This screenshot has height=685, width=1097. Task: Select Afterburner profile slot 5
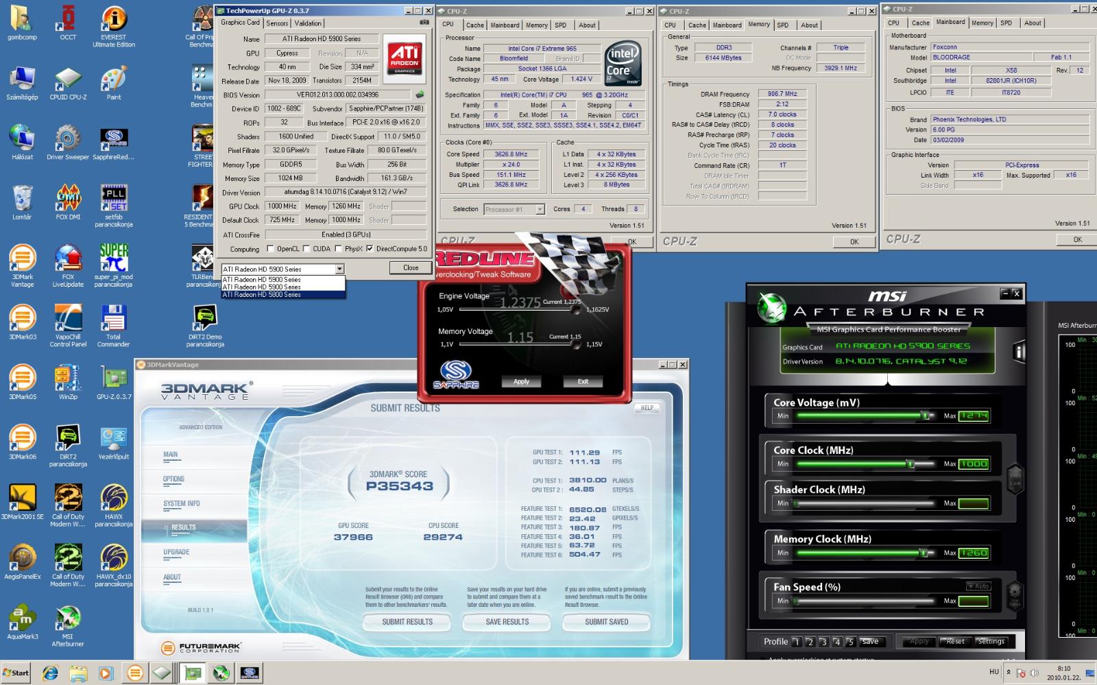[x=851, y=642]
